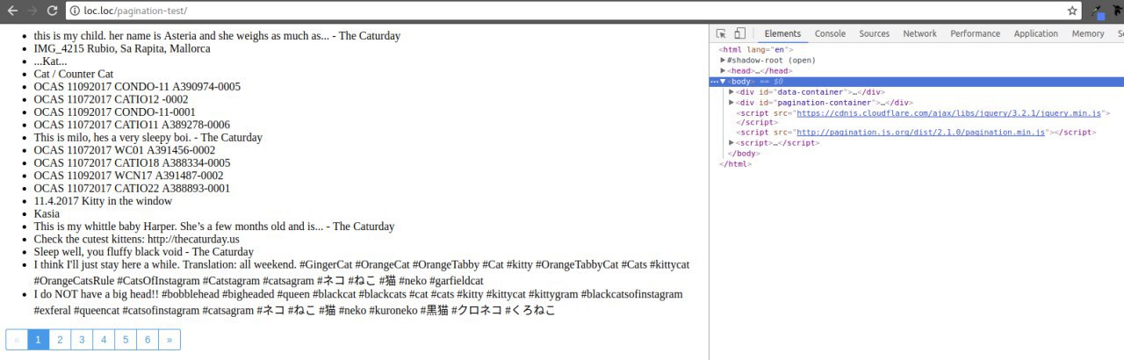Open the Sources tab
Screen dimensions: 1124x360
click(874, 33)
